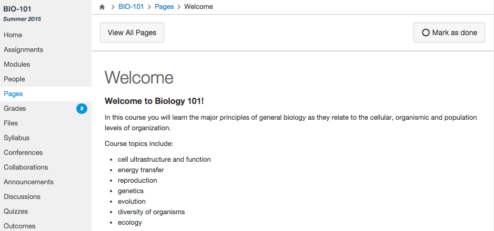Go to Quizzes in sidebar
Screen dimensions: 494x231
point(16,212)
